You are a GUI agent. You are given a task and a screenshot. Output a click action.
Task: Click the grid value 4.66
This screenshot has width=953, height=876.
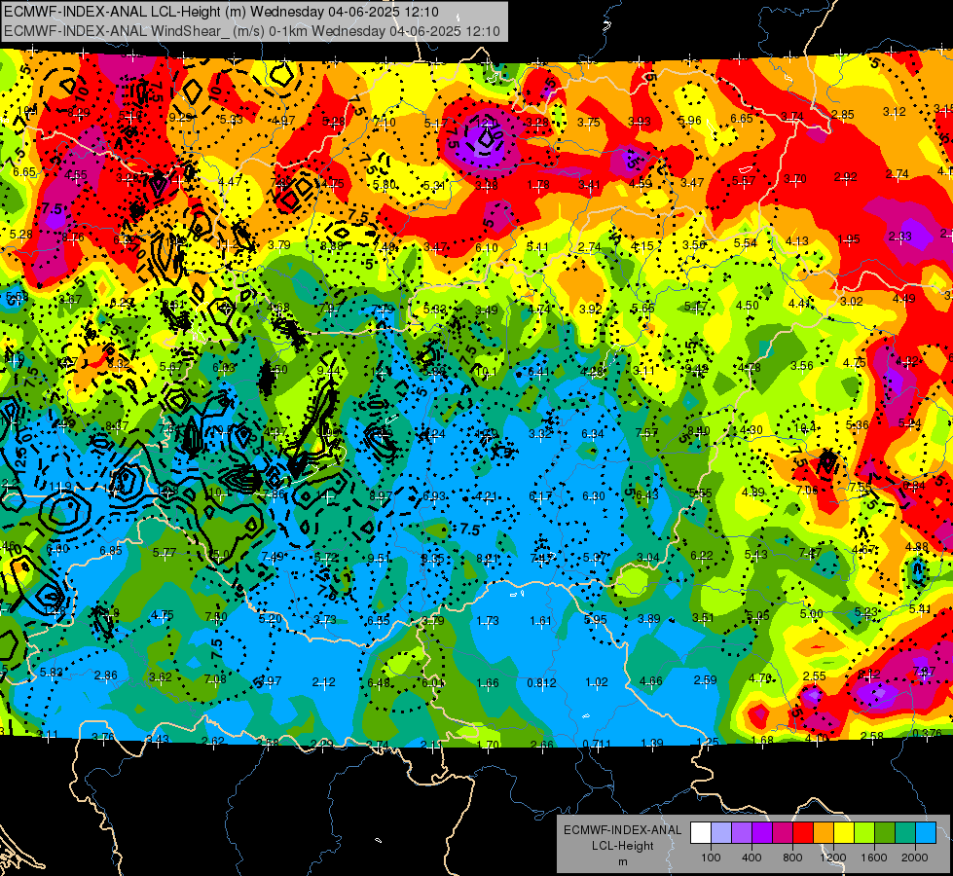click(651, 681)
